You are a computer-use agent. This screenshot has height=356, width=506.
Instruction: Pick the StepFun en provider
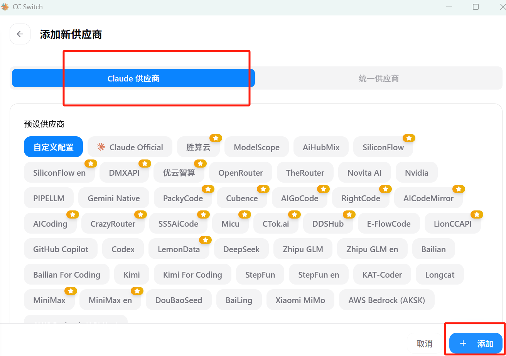click(x=319, y=275)
